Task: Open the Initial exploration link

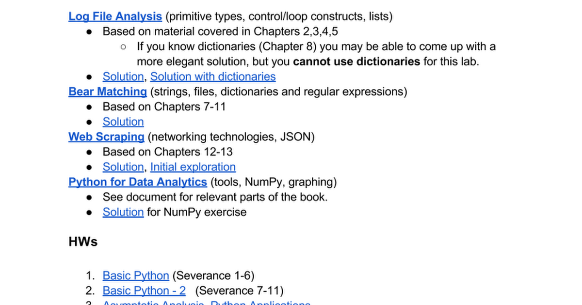Action: tap(193, 167)
